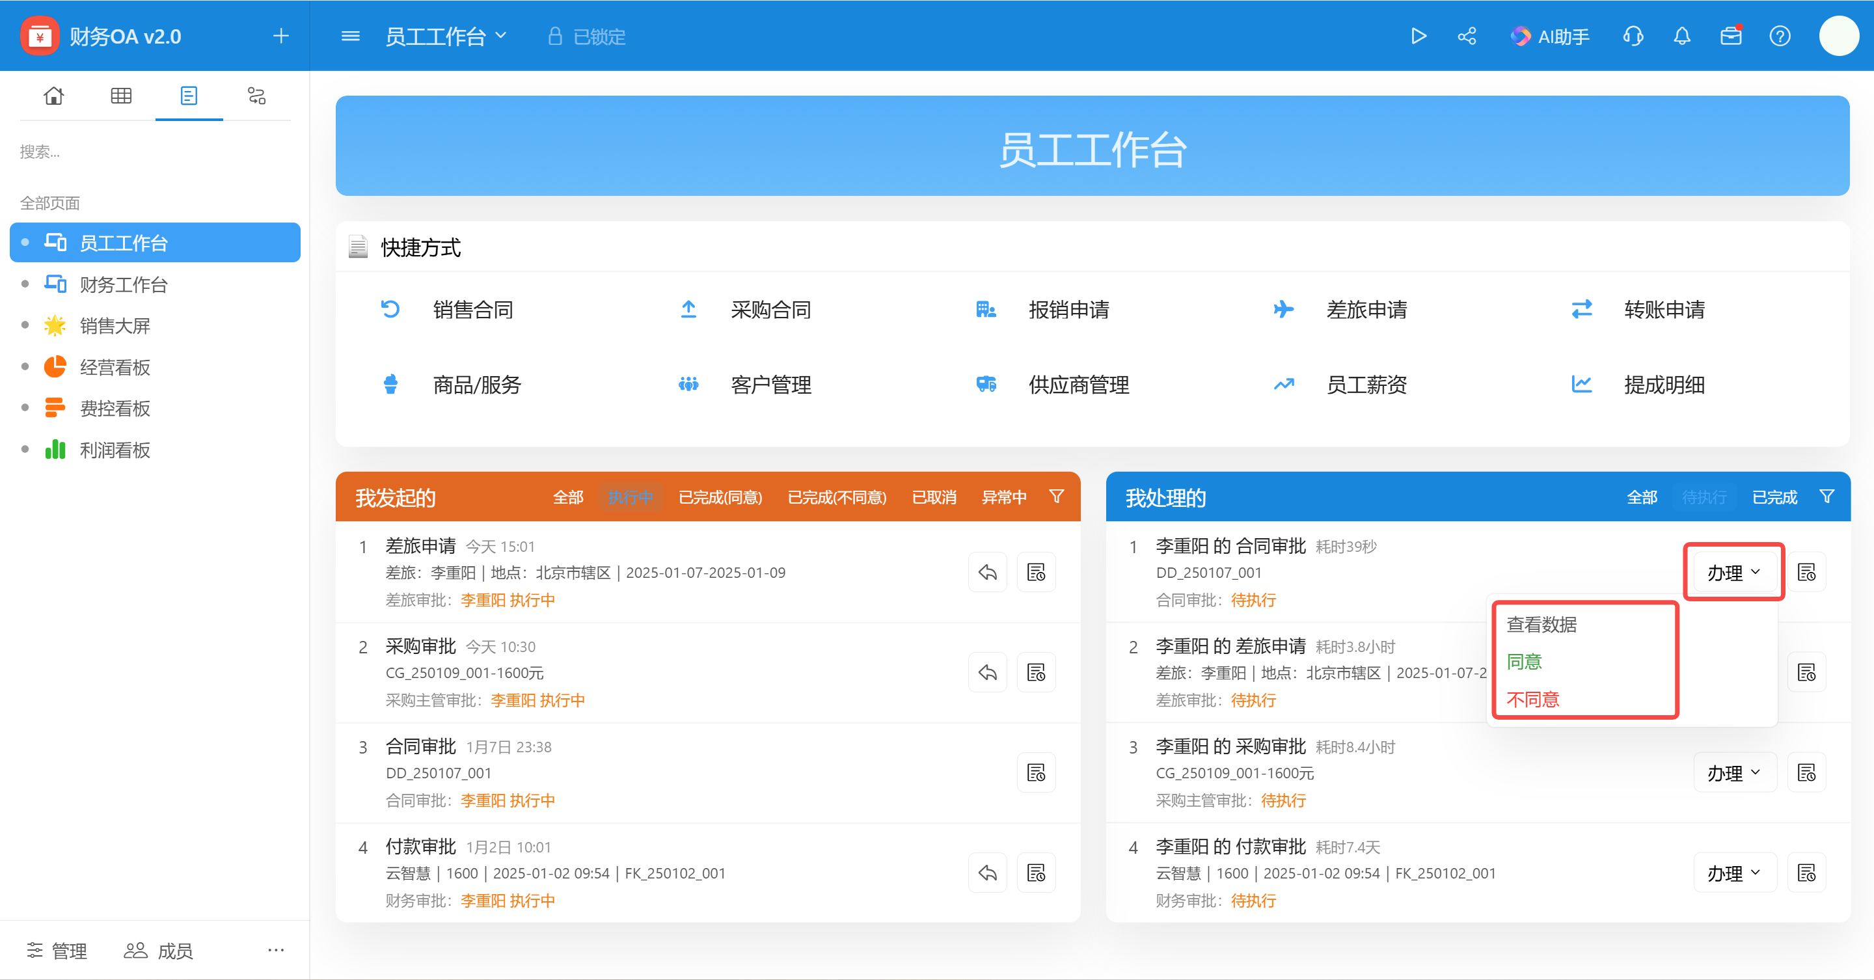Filter 我发起的 by 全部
Viewport: 1874px width, 980px height.
coord(568,498)
